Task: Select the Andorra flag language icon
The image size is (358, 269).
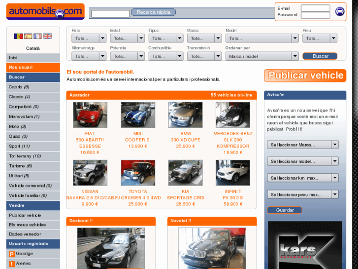Action: click(x=18, y=36)
